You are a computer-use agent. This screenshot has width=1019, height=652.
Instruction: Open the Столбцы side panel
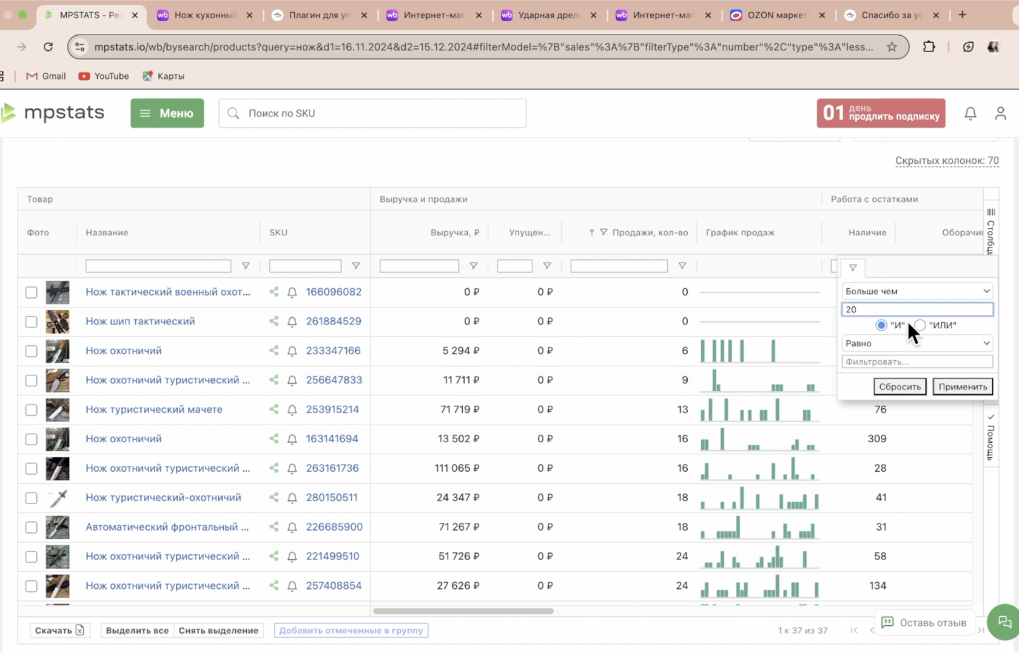click(x=990, y=230)
